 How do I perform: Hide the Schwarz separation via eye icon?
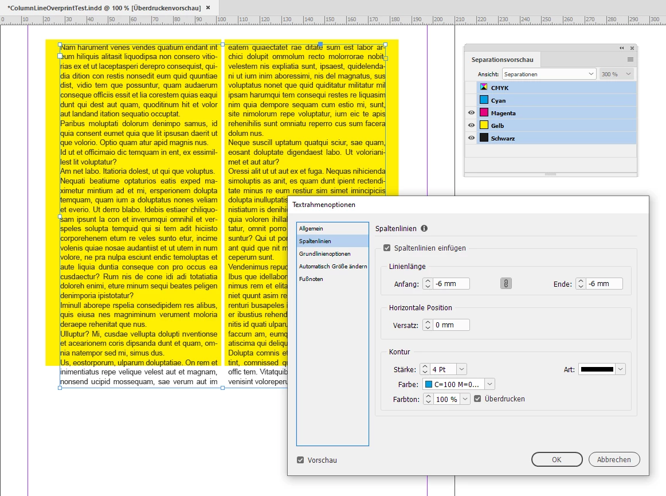472,138
